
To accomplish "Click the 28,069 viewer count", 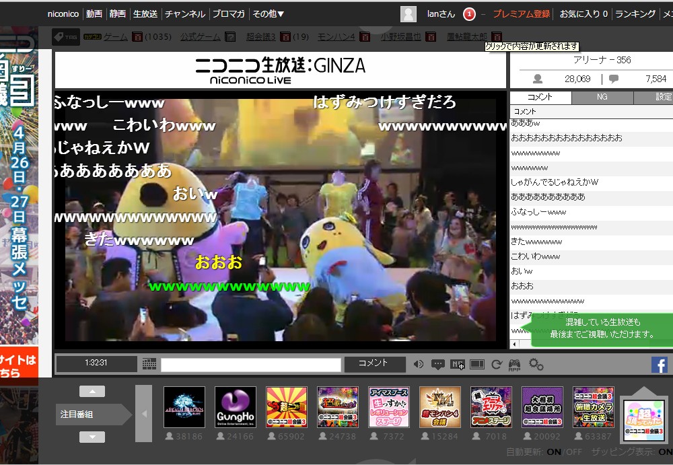I will point(577,79).
